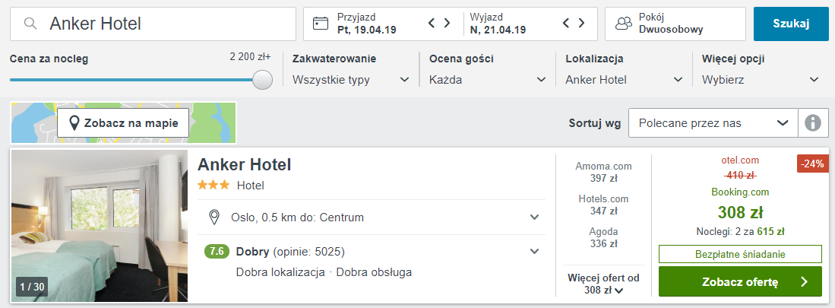
Task: Expand the guest rating details
Action: coord(534,252)
